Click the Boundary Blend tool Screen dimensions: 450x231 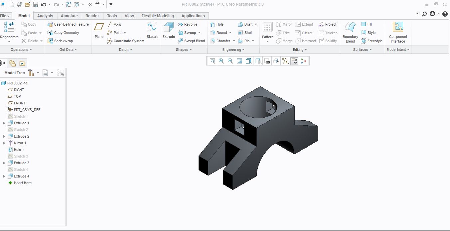click(350, 33)
